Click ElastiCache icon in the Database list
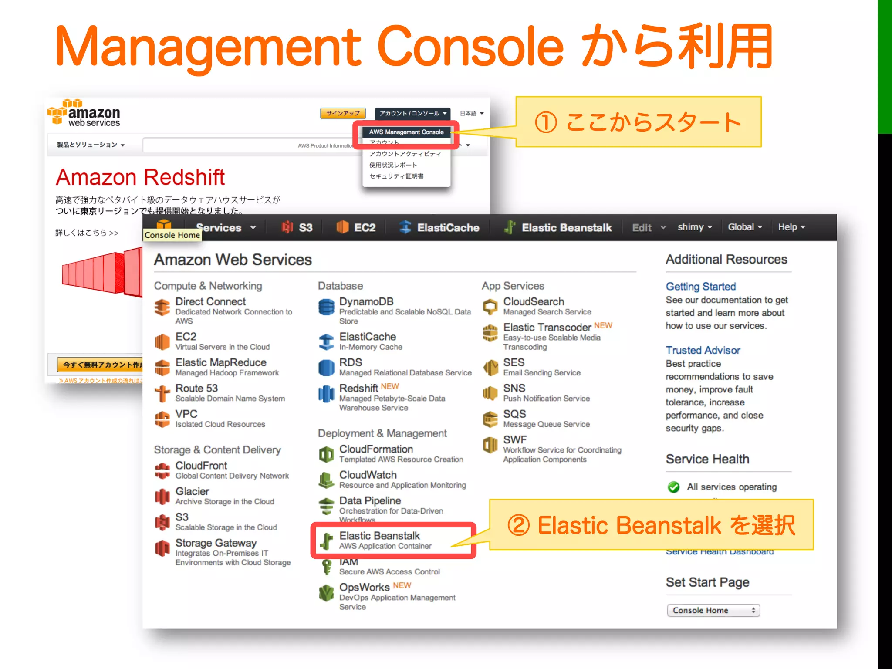This screenshot has height=669, width=892. [326, 341]
